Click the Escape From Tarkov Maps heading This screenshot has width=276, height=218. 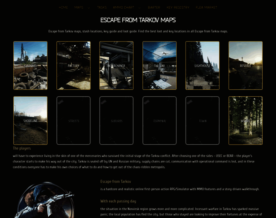click(138, 20)
